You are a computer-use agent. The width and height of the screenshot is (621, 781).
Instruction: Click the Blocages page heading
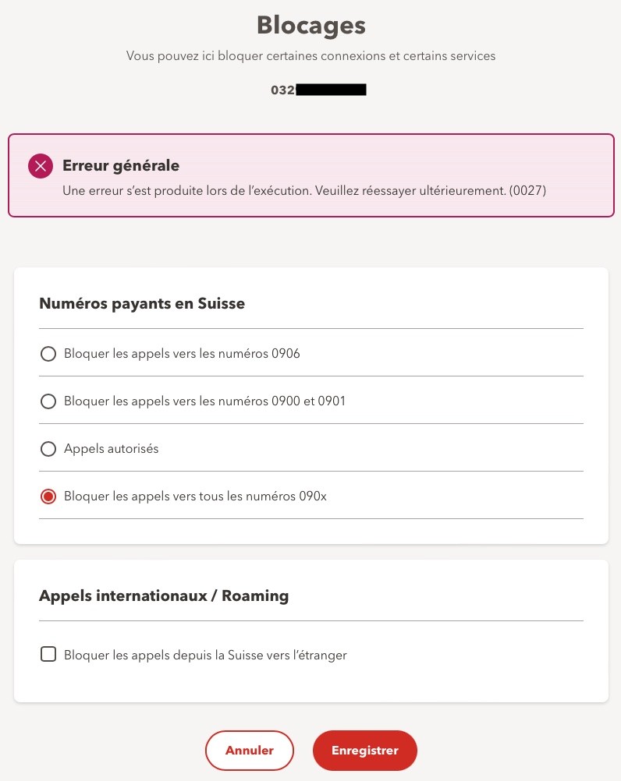pyautogui.click(x=310, y=25)
